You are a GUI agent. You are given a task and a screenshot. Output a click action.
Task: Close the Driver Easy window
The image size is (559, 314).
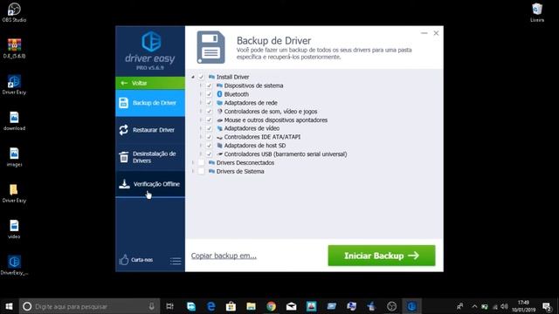436,33
